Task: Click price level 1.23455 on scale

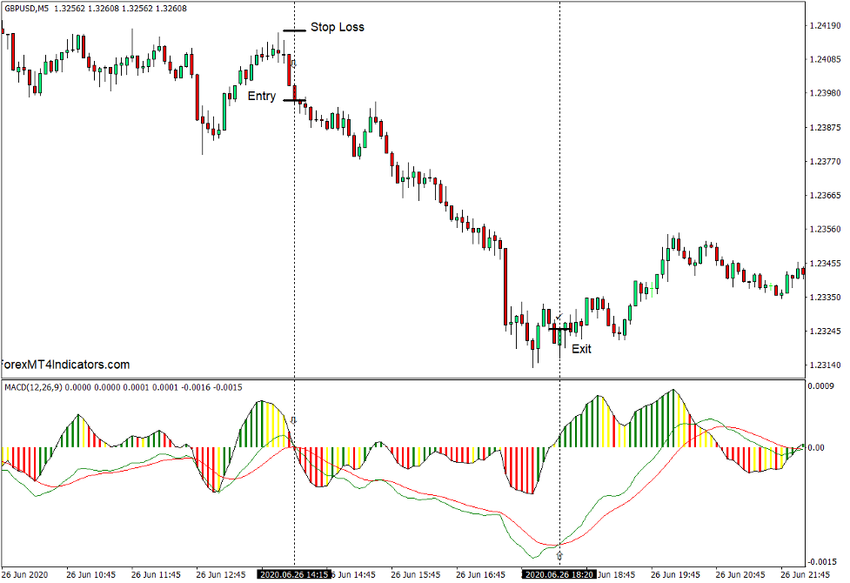Action: [x=825, y=263]
